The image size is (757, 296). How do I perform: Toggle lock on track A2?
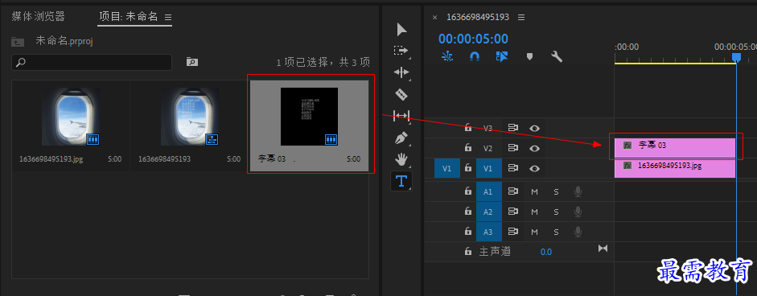tap(467, 212)
